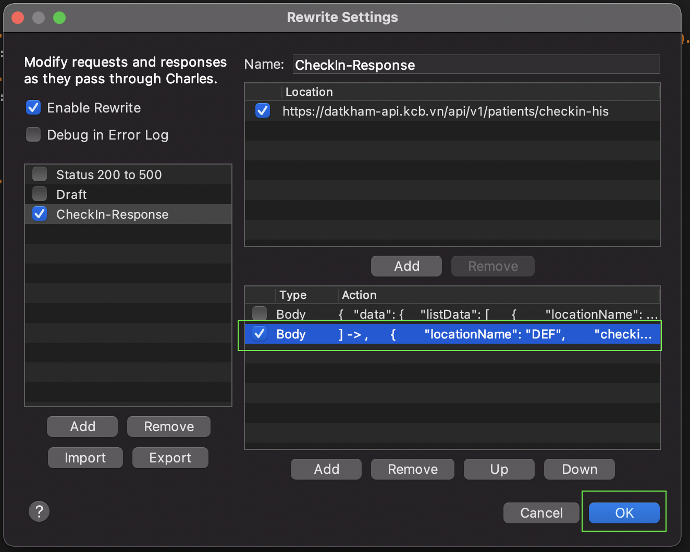Tick the Draft rule set checkbox
The height and width of the screenshot is (552, 690).
(40, 194)
